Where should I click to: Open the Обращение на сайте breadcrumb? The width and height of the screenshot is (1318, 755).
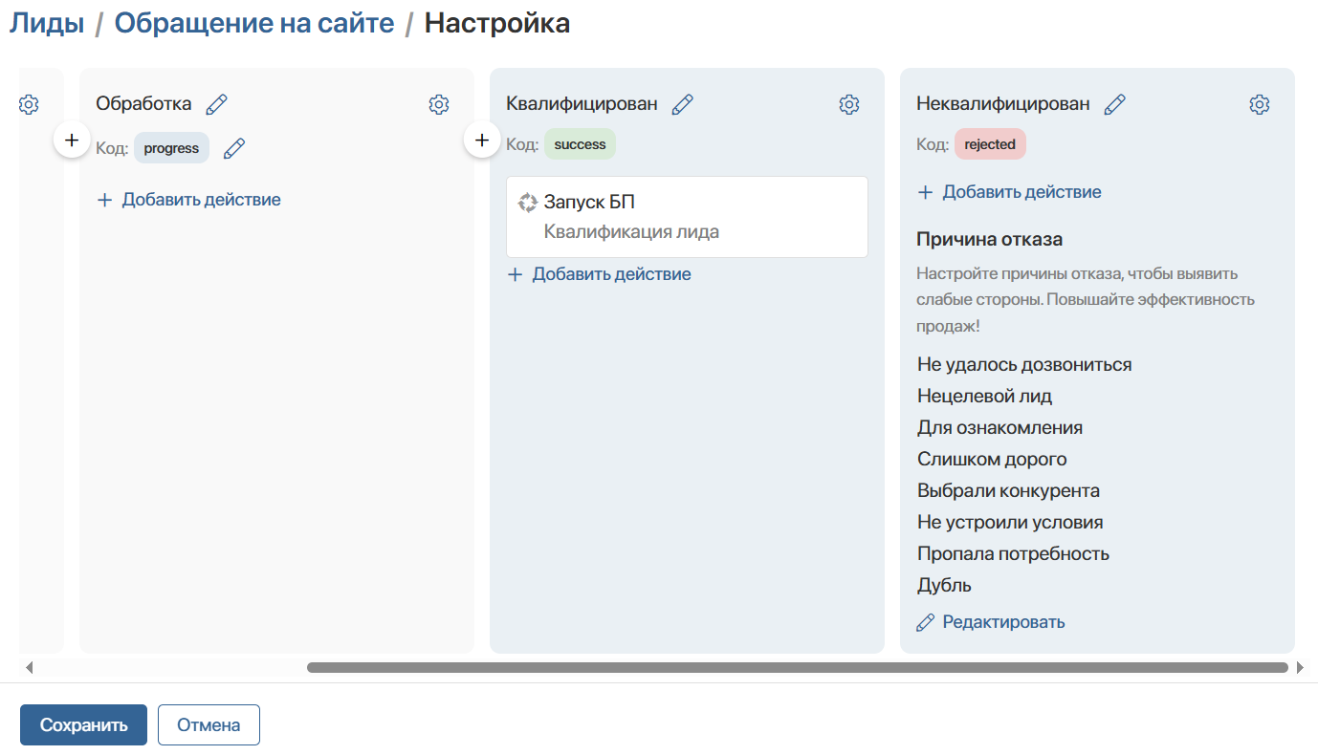tap(254, 23)
